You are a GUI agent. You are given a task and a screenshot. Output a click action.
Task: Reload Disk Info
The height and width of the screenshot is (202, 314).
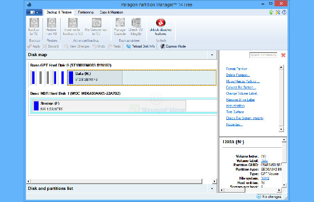point(140,46)
